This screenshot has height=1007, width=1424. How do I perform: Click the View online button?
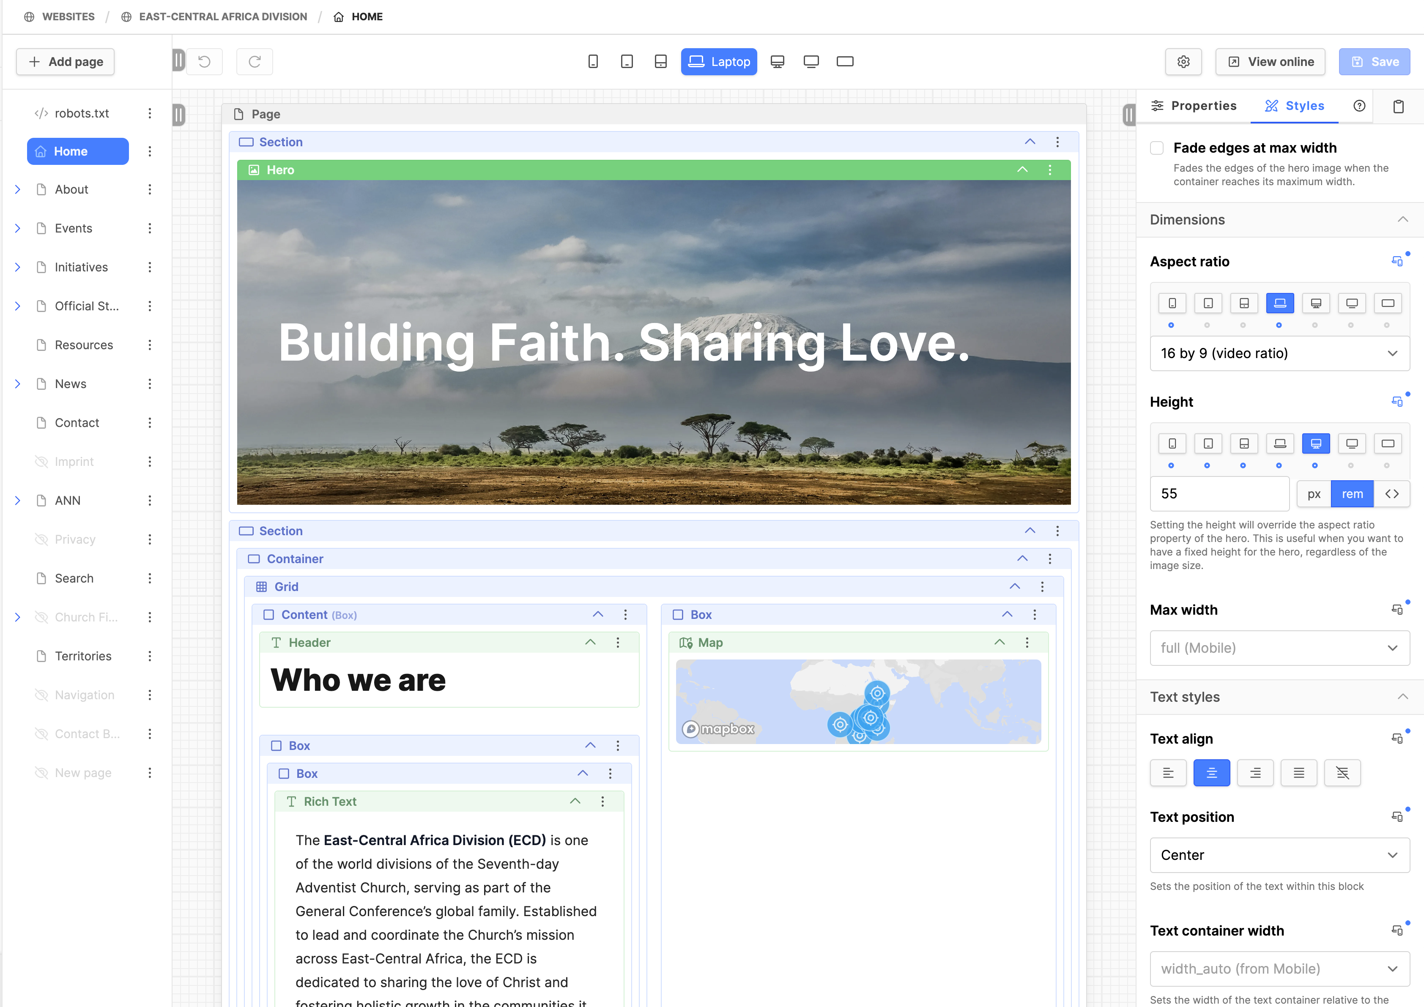[1270, 61]
